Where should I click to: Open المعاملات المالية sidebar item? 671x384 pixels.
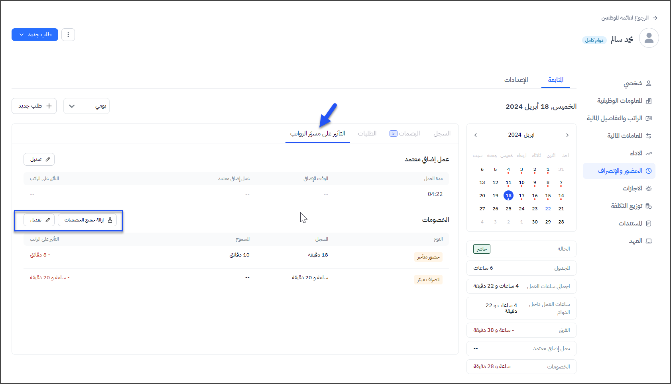coord(624,136)
